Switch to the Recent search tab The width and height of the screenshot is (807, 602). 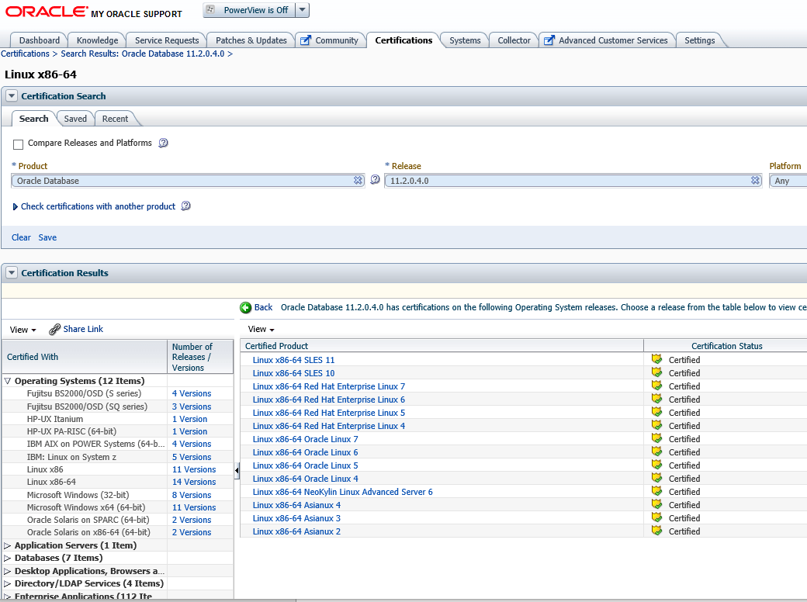click(115, 119)
